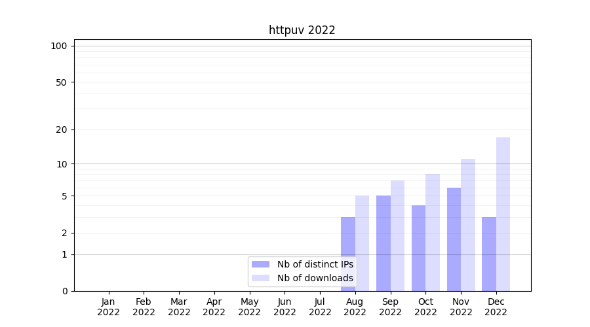Select the November downloads bar
This screenshot has width=590, height=327.
tap(468, 225)
